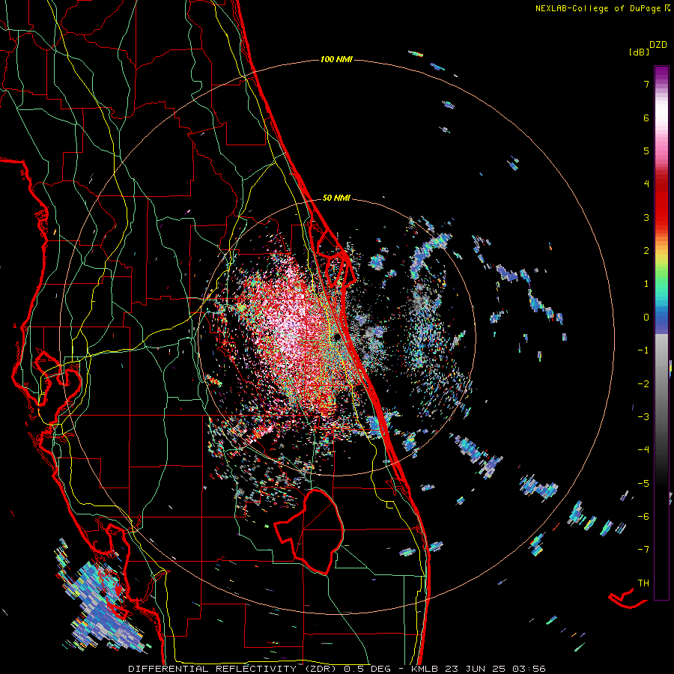Click the -2 value on the color scale
This screenshot has width=674, height=674.
[x=643, y=384]
